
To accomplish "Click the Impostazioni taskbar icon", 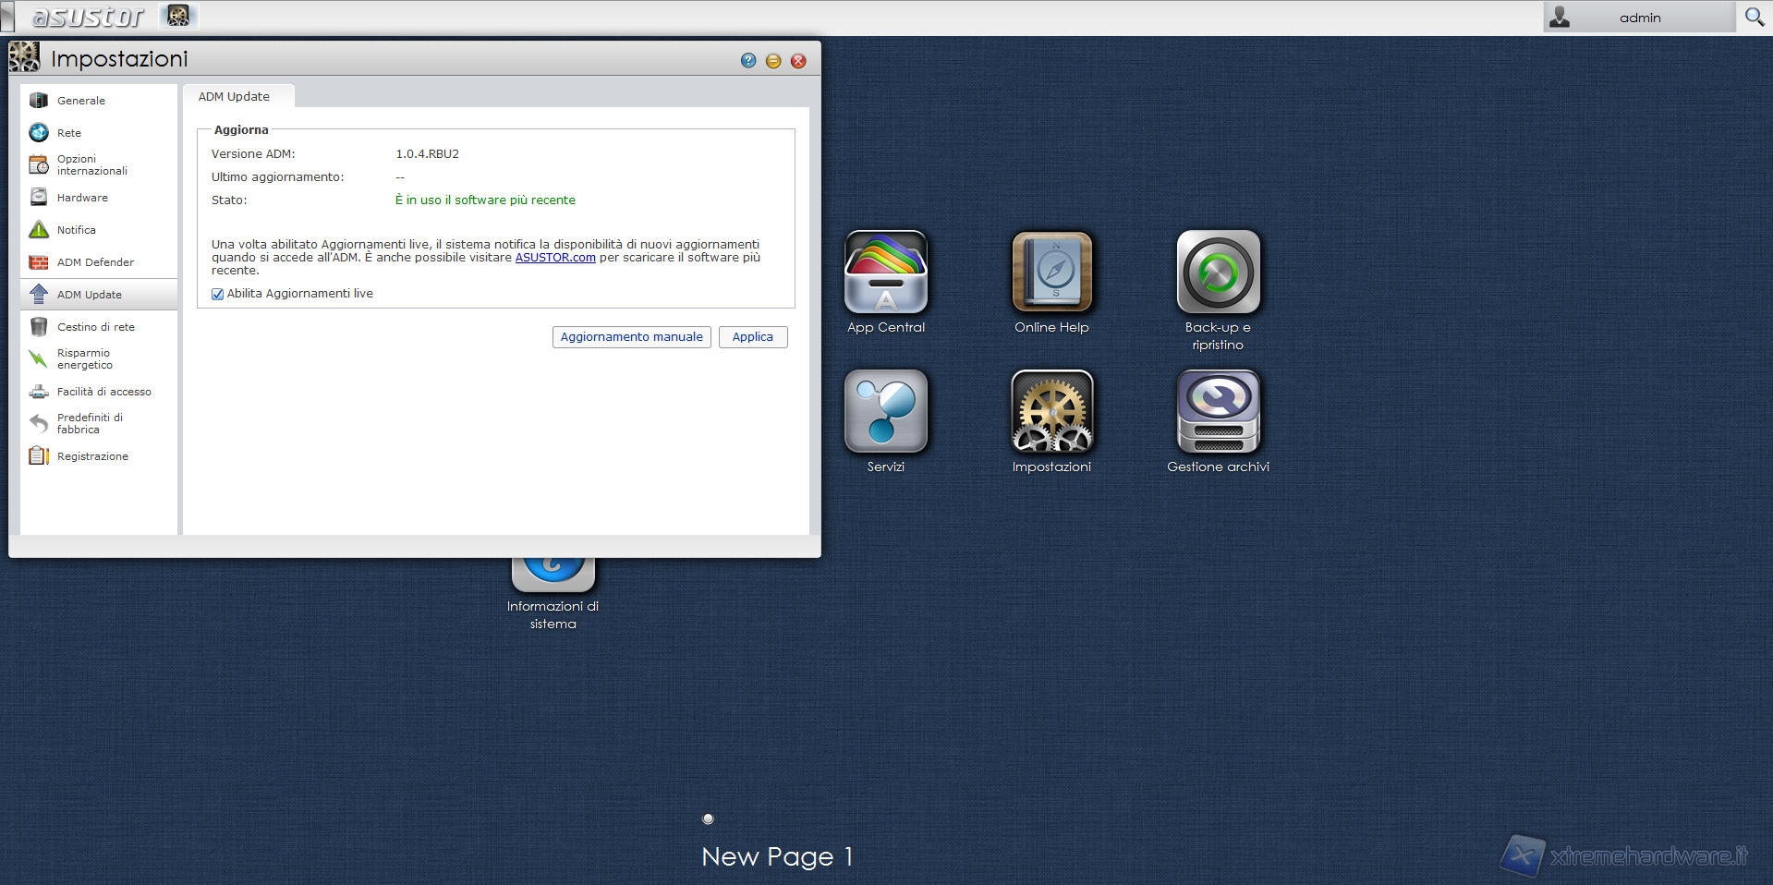I will pyautogui.click(x=178, y=16).
